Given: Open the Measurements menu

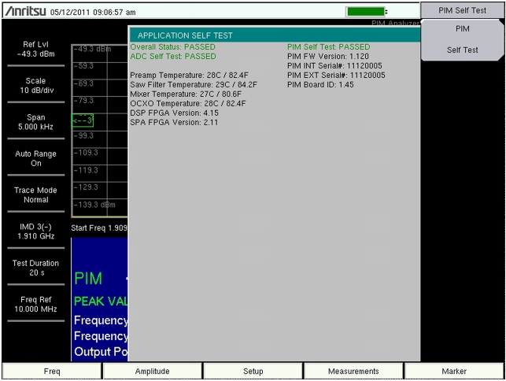Looking at the screenshot, I should pos(353,371).
